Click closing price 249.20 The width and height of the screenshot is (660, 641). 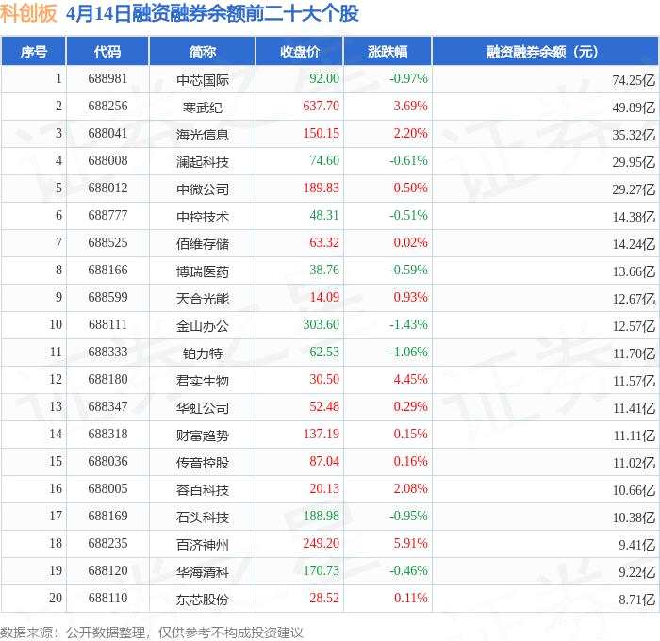322,543
